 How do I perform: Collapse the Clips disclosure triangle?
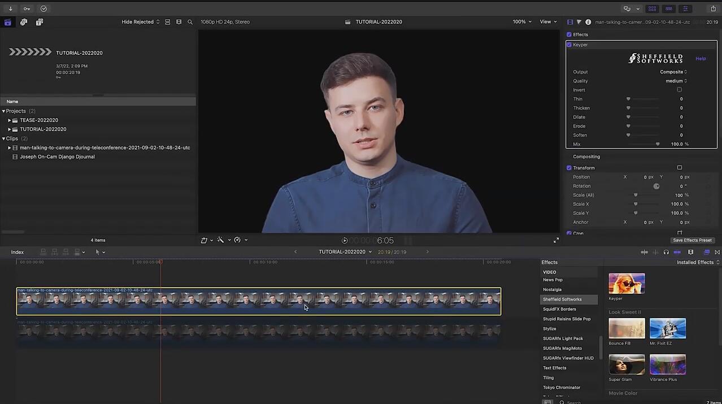point(3,138)
